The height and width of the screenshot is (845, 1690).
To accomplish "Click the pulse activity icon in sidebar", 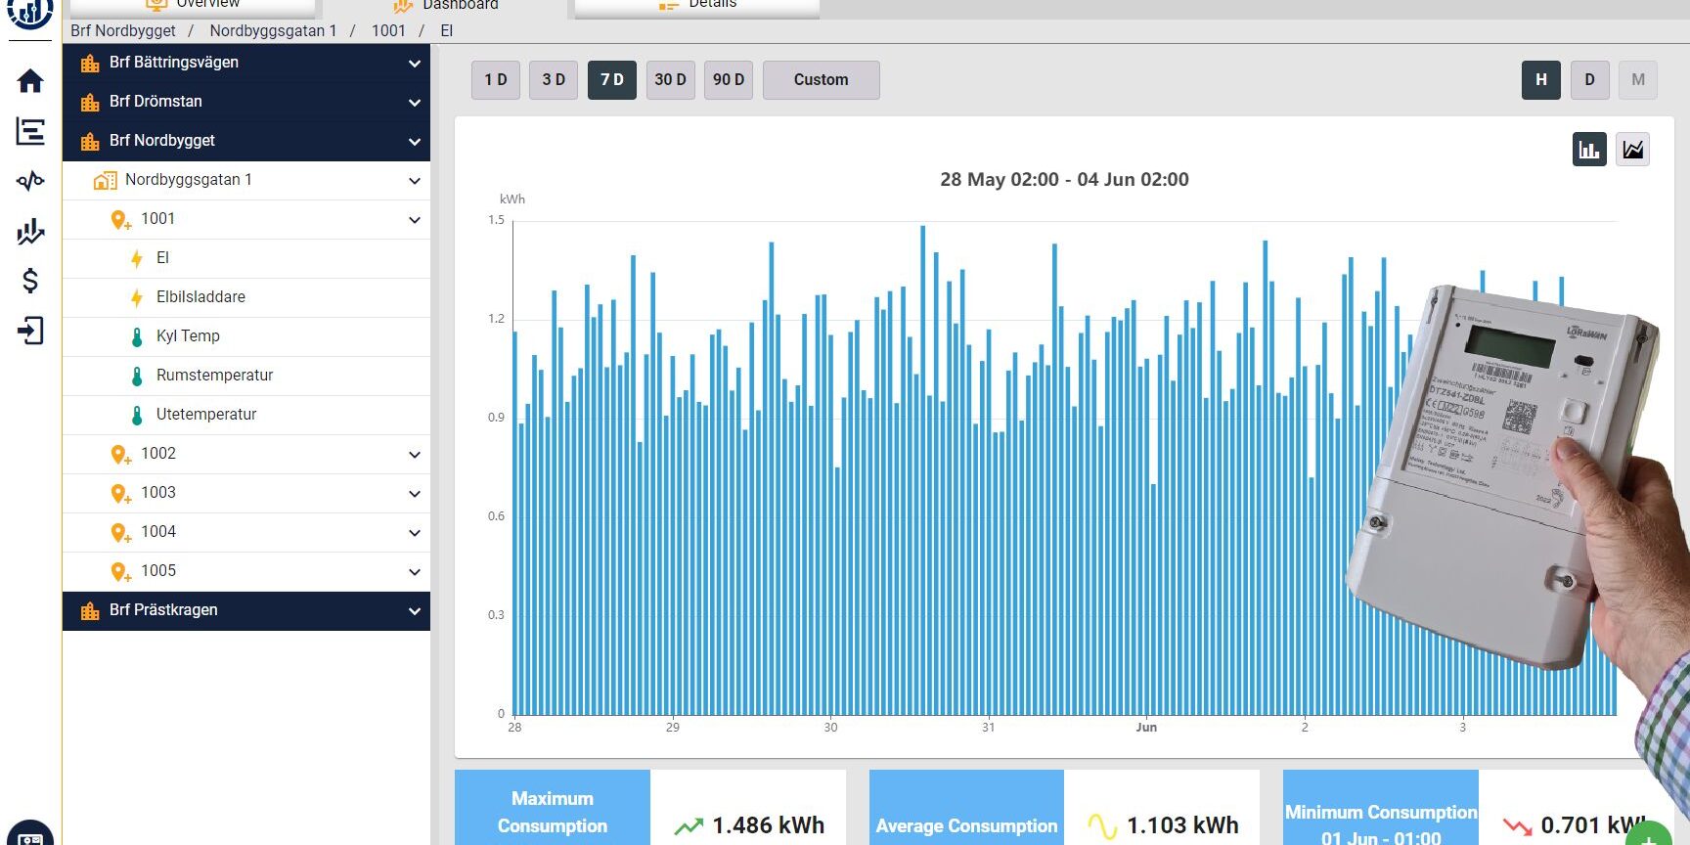I will 30,181.
